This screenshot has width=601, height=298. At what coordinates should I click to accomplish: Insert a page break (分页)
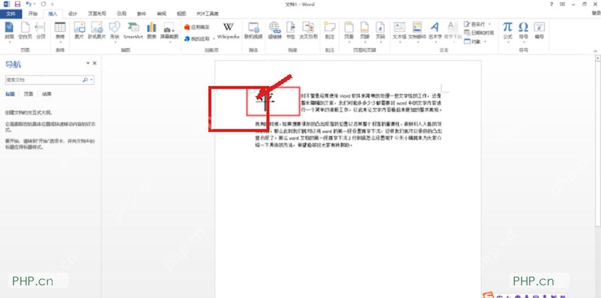(x=41, y=31)
